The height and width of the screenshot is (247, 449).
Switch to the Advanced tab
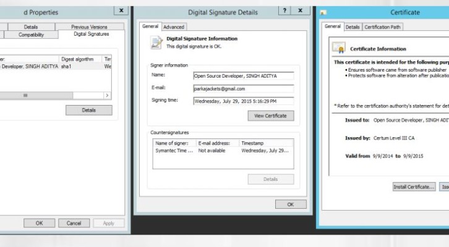[x=174, y=27]
